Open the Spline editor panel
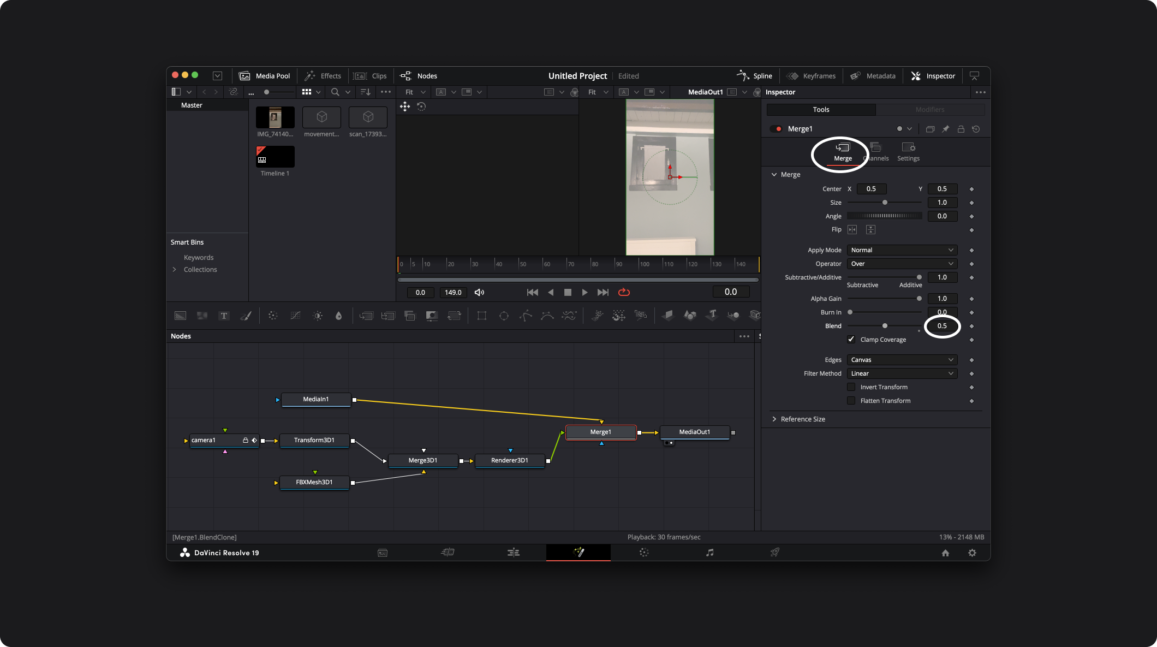The width and height of the screenshot is (1157, 647). [755, 76]
